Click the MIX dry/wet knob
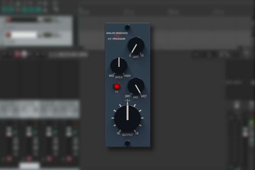Viewport: 255px width, 170px height. [x=136, y=86]
